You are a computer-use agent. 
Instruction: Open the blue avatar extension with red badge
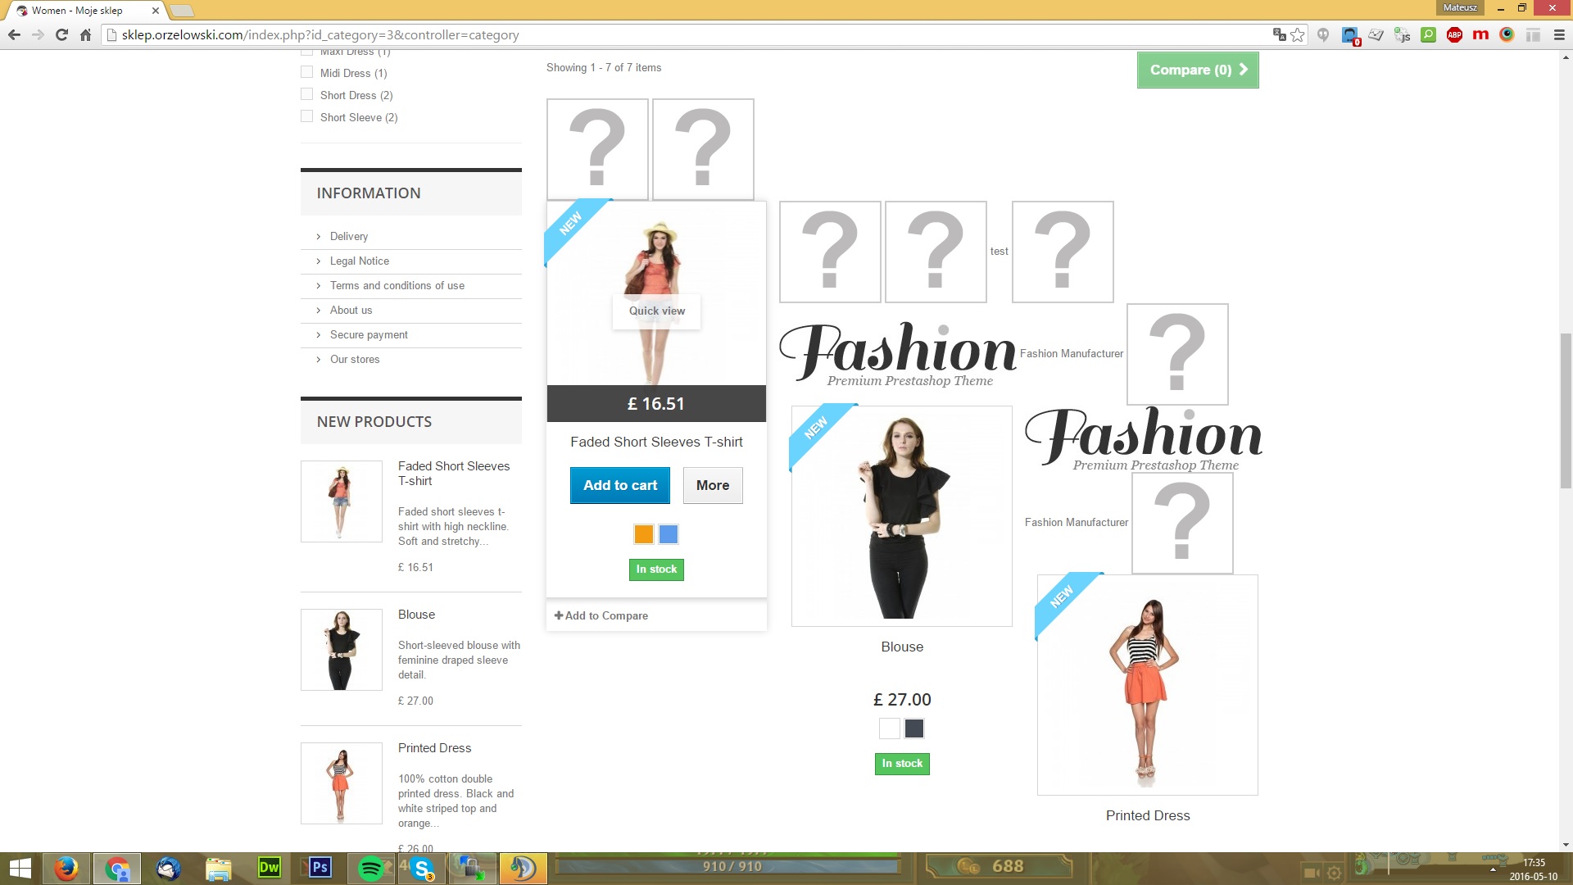pyautogui.click(x=1349, y=35)
